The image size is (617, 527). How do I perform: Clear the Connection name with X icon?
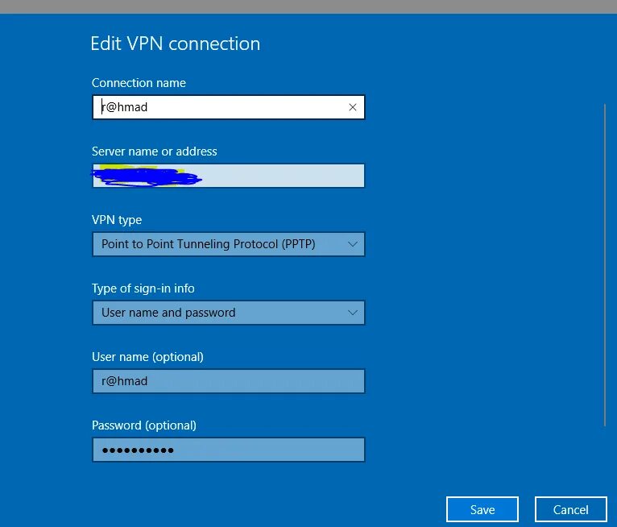coord(353,107)
